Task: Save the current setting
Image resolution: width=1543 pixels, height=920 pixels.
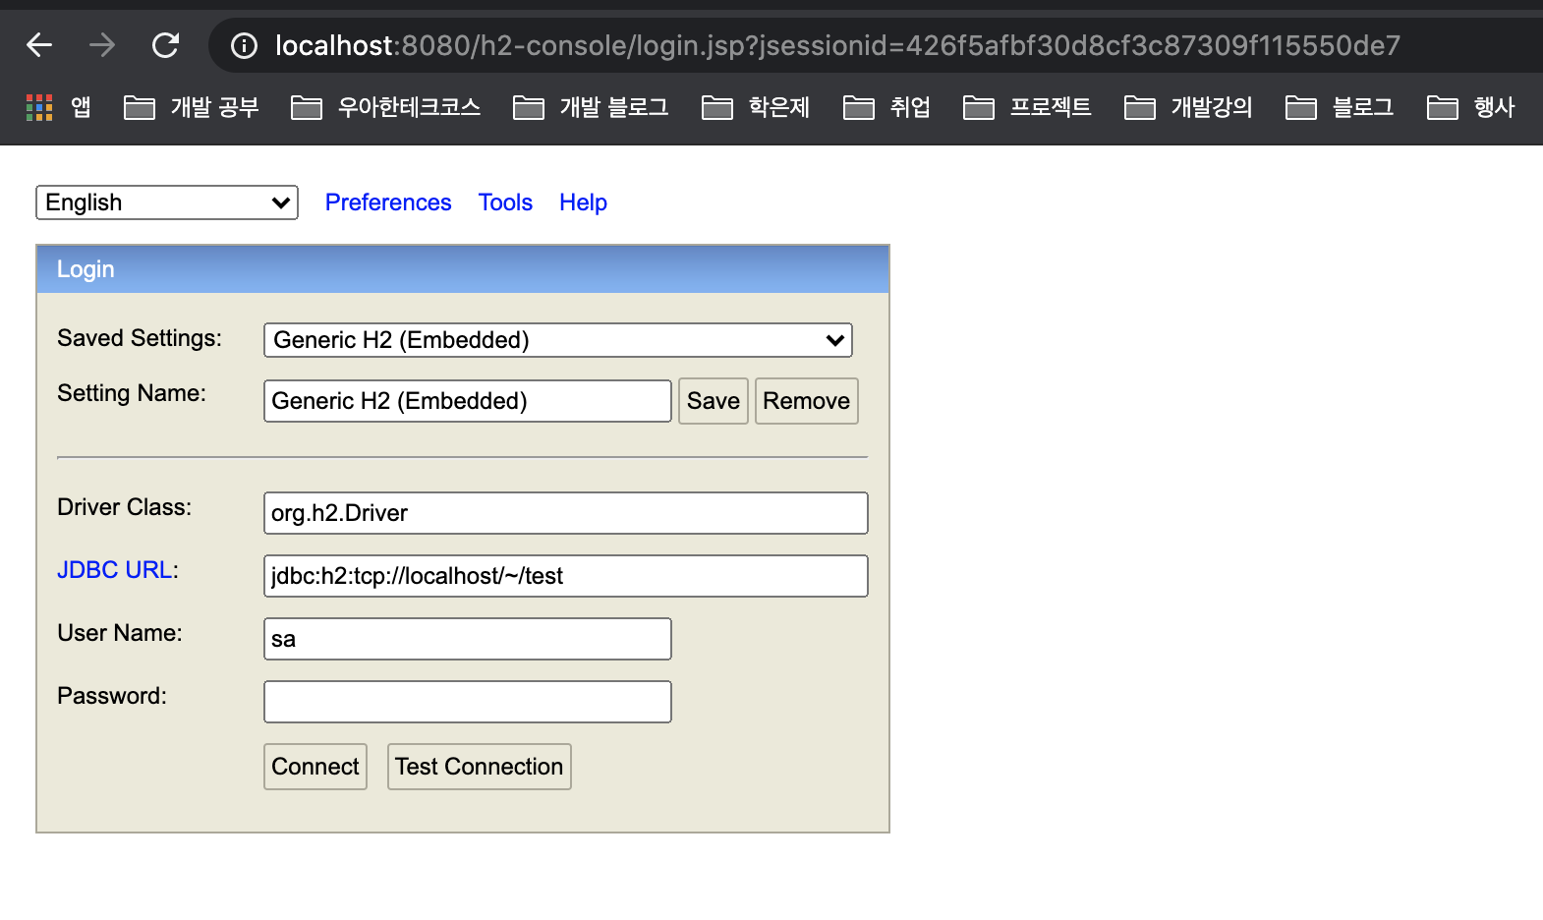Action: tap(714, 401)
